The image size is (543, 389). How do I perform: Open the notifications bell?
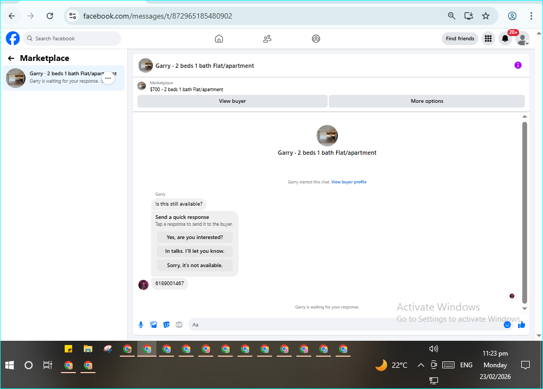[x=505, y=38]
